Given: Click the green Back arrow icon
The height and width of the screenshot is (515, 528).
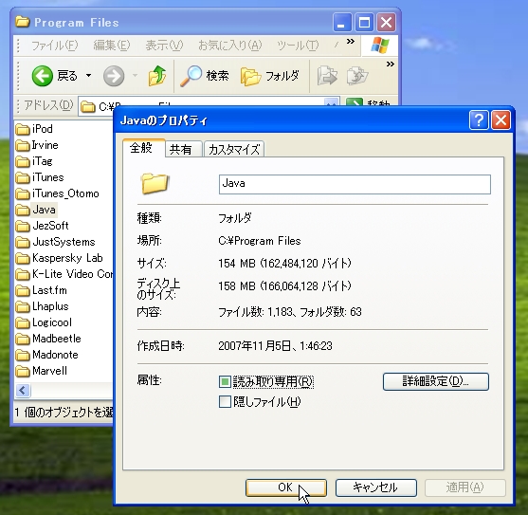Looking at the screenshot, I should click(42, 76).
